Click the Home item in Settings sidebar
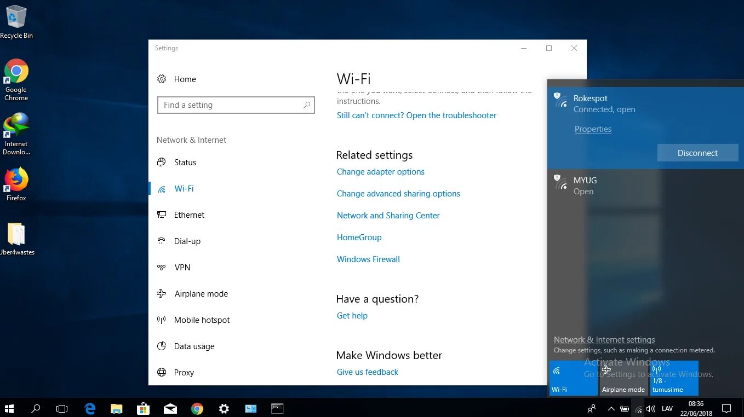This screenshot has height=417, width=744. click(185, 79)
